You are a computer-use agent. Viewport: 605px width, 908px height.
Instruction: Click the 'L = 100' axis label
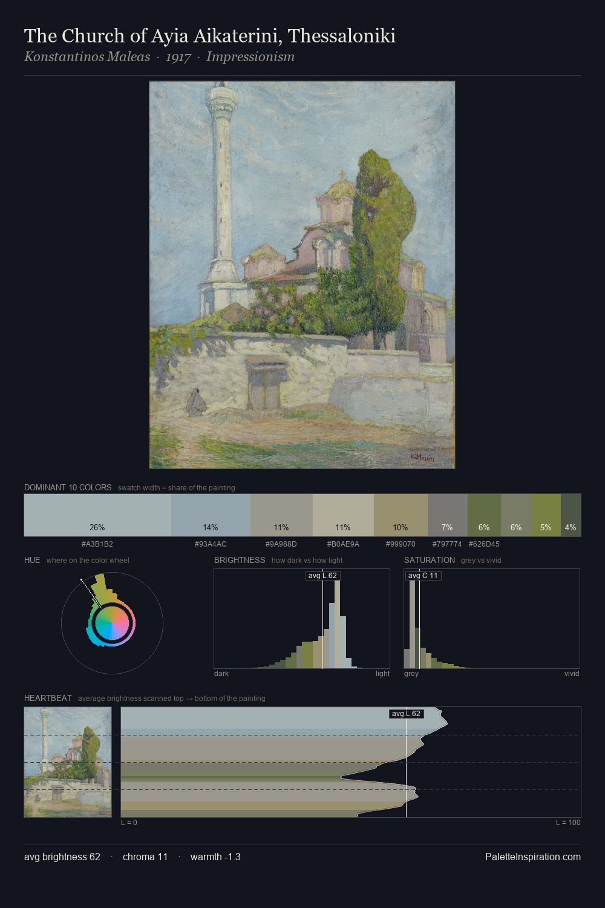click(x=568, y=822)
